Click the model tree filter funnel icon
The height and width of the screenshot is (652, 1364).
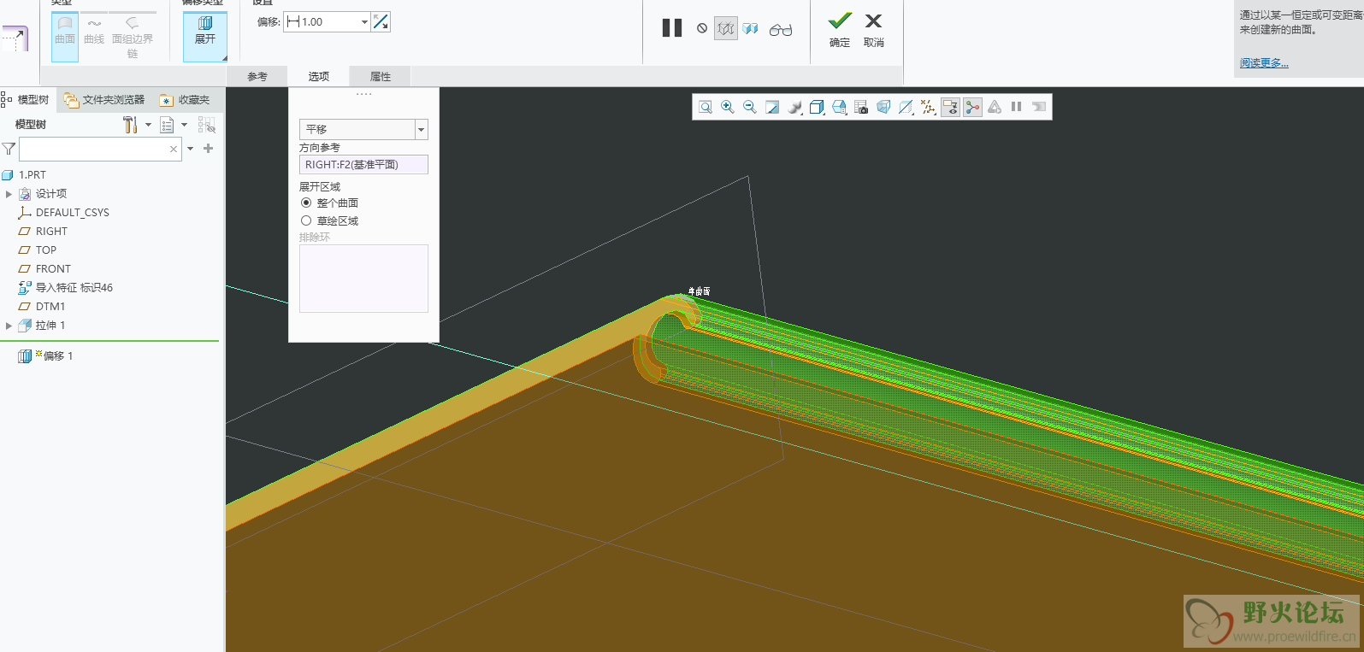click(x=9, y=149)
